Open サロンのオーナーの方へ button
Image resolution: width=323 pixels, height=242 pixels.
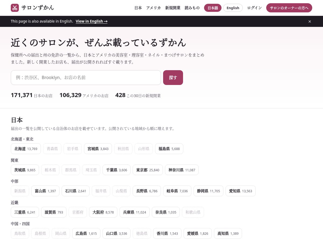pyautogui.click(x=289, y=8)
